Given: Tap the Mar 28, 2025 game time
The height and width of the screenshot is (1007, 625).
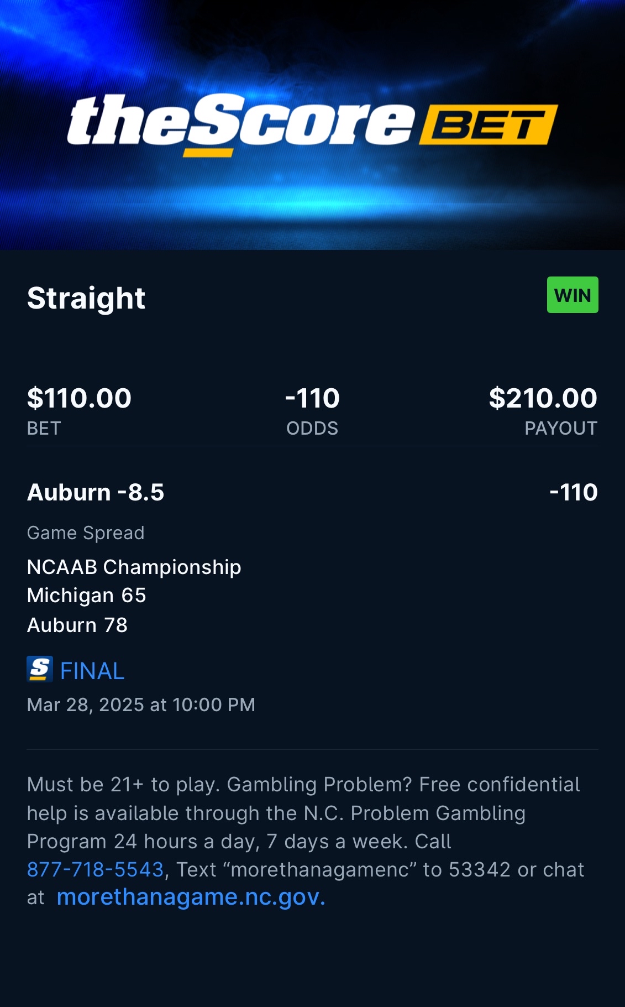Looking at the screenshot, I should [x=141, y=705].
